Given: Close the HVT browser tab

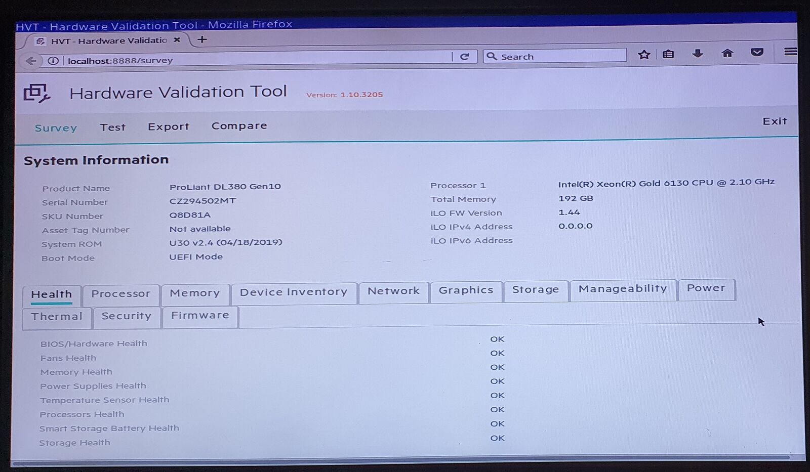Looking at the screenshot, I should (x=177, y=39).
